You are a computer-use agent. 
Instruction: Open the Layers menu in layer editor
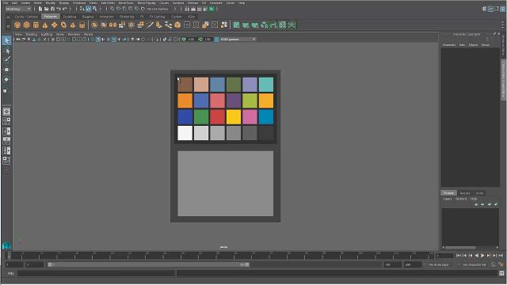point(447,199)
